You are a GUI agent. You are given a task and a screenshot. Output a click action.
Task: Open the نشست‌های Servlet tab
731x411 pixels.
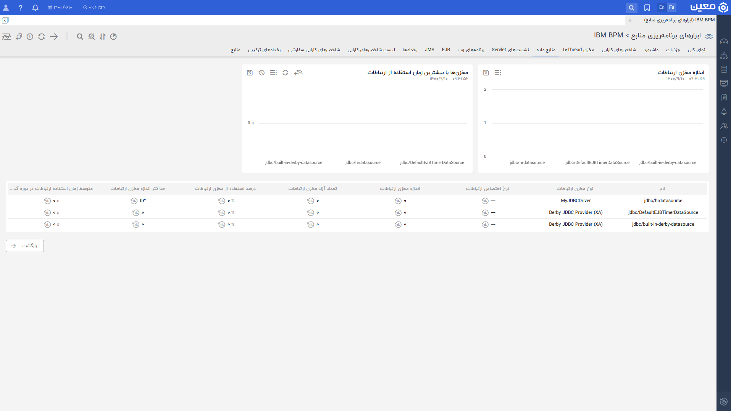click(510, 50)
